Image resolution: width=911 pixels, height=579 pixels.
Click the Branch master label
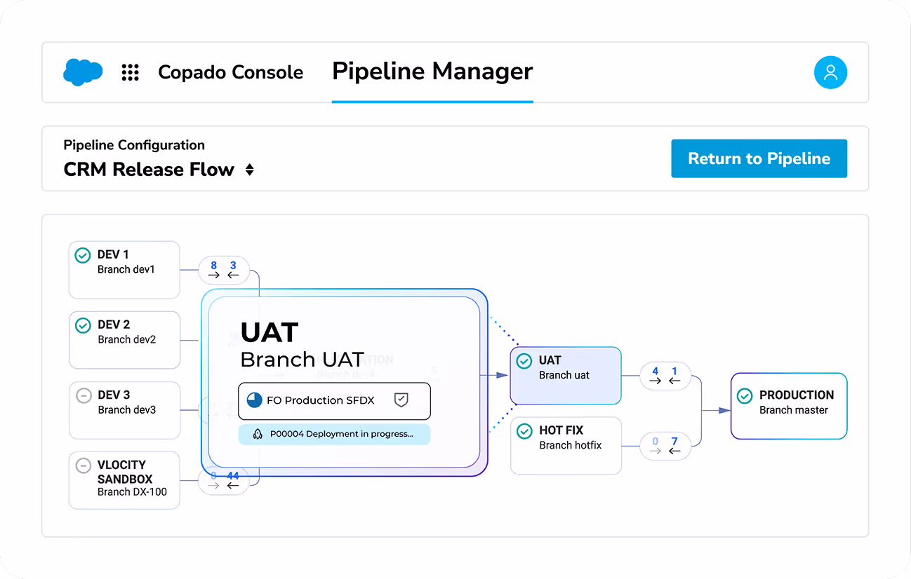[794, 410]
